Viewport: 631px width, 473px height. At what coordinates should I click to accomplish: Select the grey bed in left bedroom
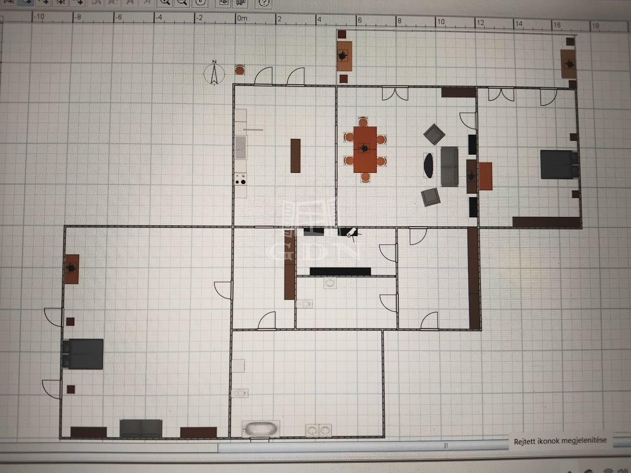coord(82,354)
